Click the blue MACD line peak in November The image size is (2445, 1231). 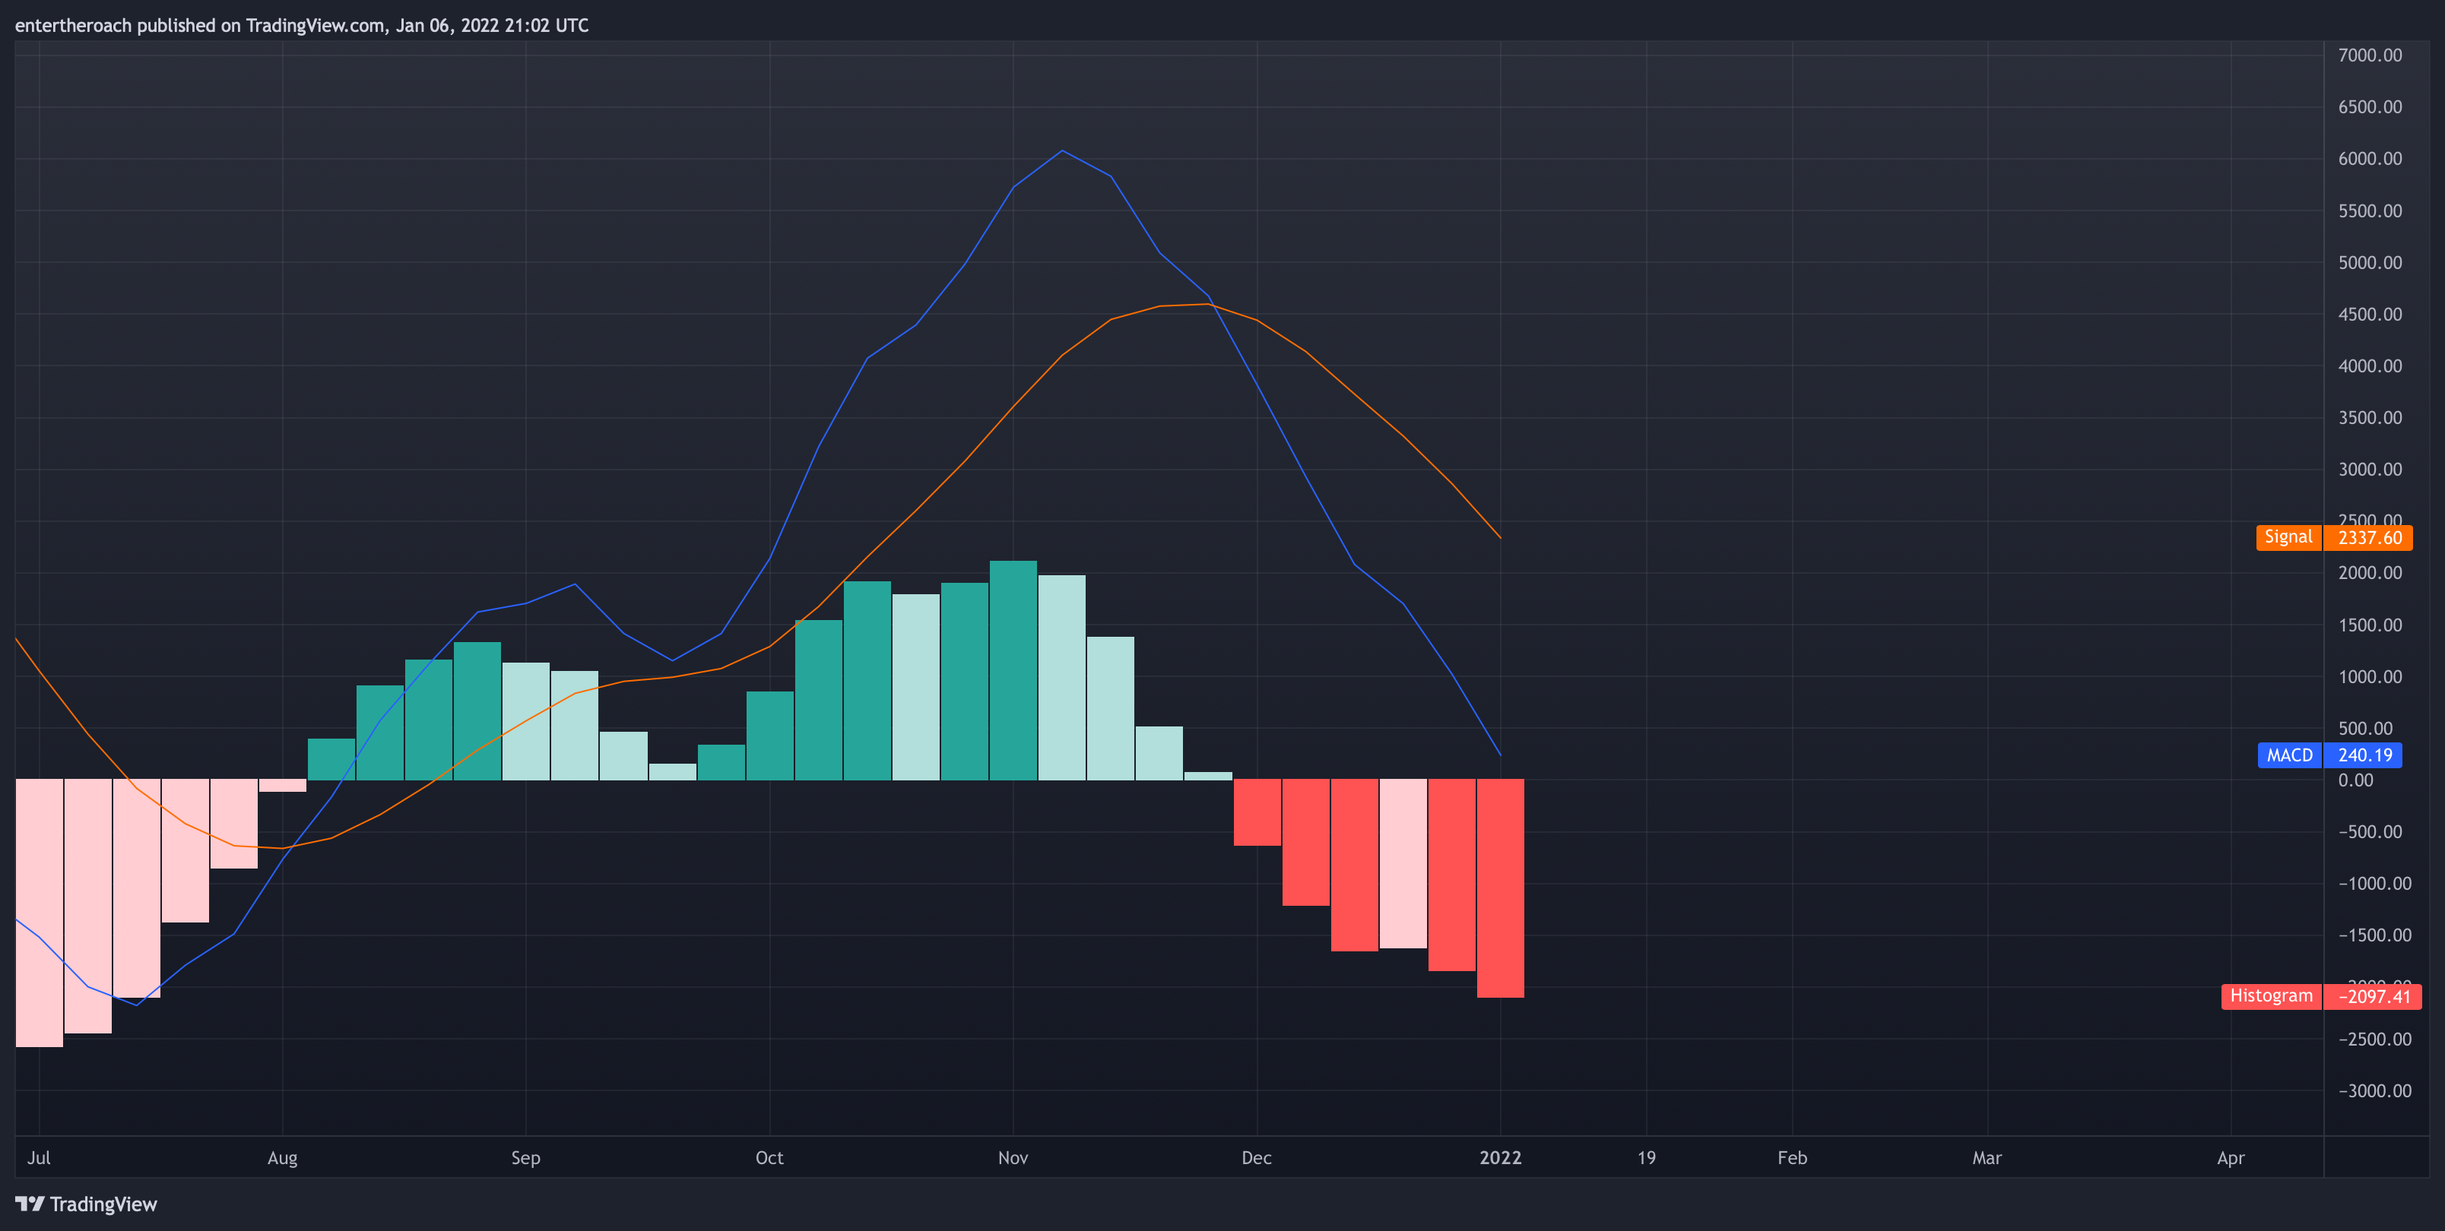(x=1062, y=150)
